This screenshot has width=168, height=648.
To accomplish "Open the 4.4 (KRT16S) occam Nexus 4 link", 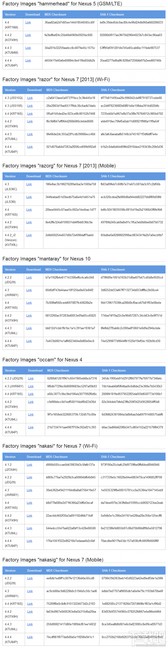I will pyautogui.click(x=31, y=394).
